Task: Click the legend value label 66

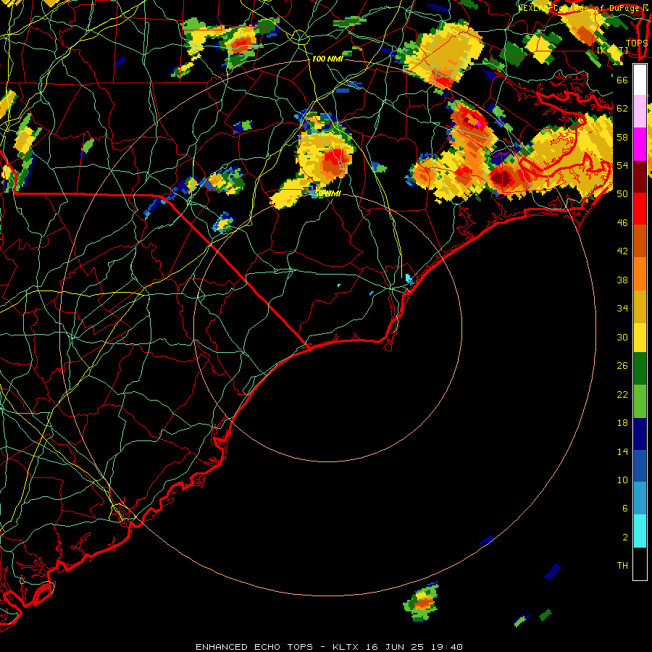Action: tap(622, 80)
